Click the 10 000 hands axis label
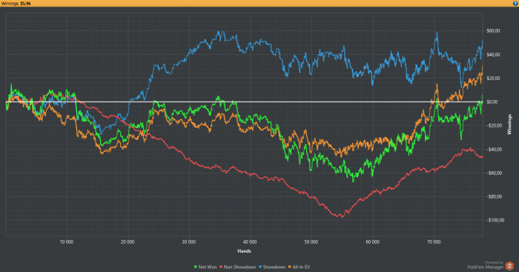The image size is (519, 272). point(67,242)
